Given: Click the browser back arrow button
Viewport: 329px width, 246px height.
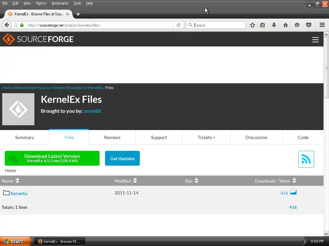Looking at the screenshot, I should coord(6,25).
